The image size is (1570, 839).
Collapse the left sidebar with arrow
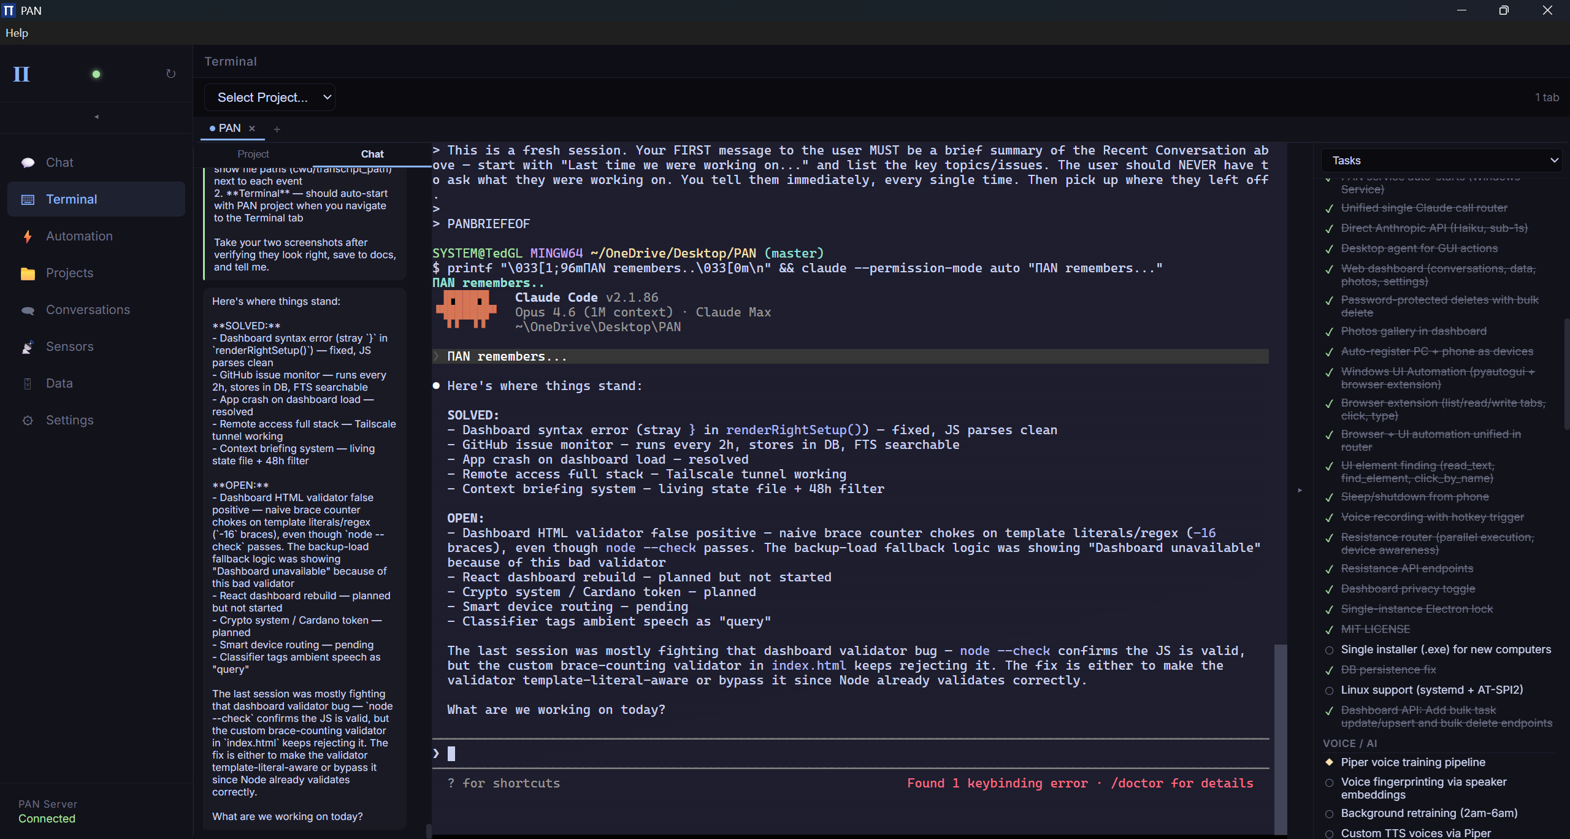pyautogui.click(x=96, y=117)
